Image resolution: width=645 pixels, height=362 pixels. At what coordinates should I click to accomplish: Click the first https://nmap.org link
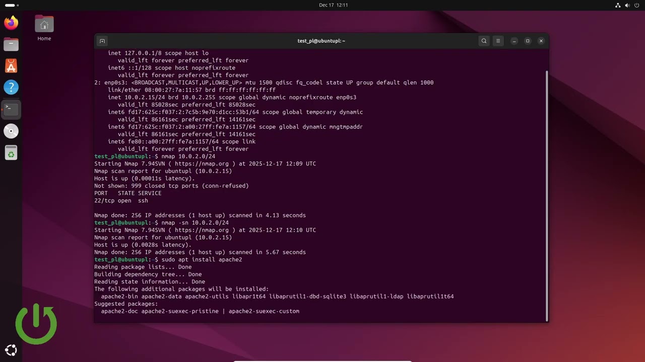pyautogui.click(x=202, y=164)
